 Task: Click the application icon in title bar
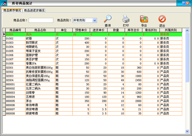point(4,3)
